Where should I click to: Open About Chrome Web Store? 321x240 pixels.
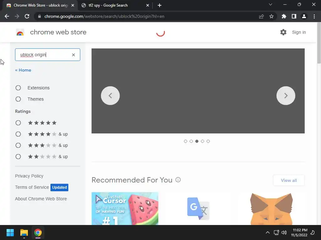41,199
